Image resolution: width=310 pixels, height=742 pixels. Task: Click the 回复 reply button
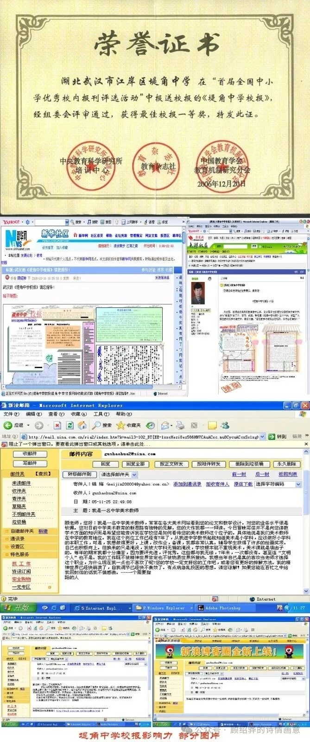click(x=105, y=464)
